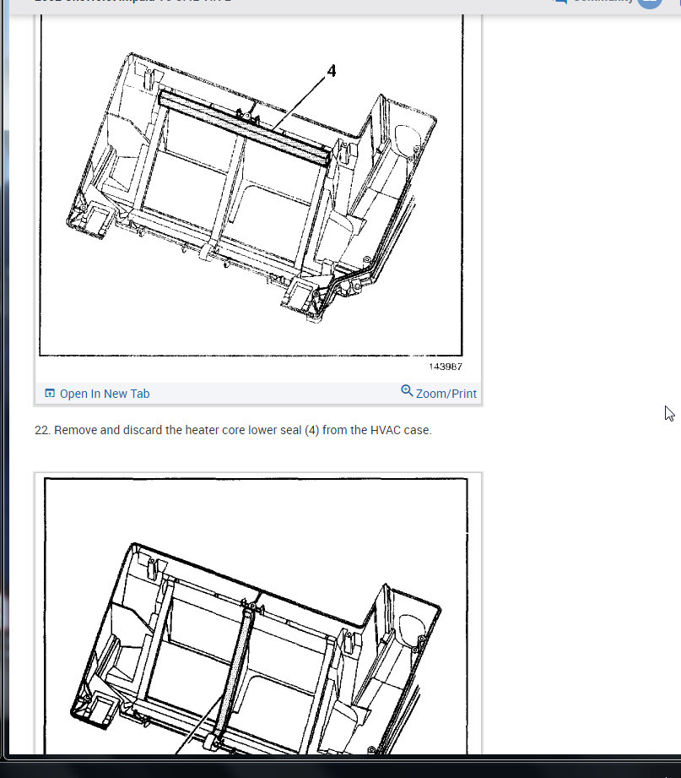The height and width of the screenshot is (778, 681).
Task: Open the Zoom/Print view for the diagram
Action: click(x=439, y=393)
